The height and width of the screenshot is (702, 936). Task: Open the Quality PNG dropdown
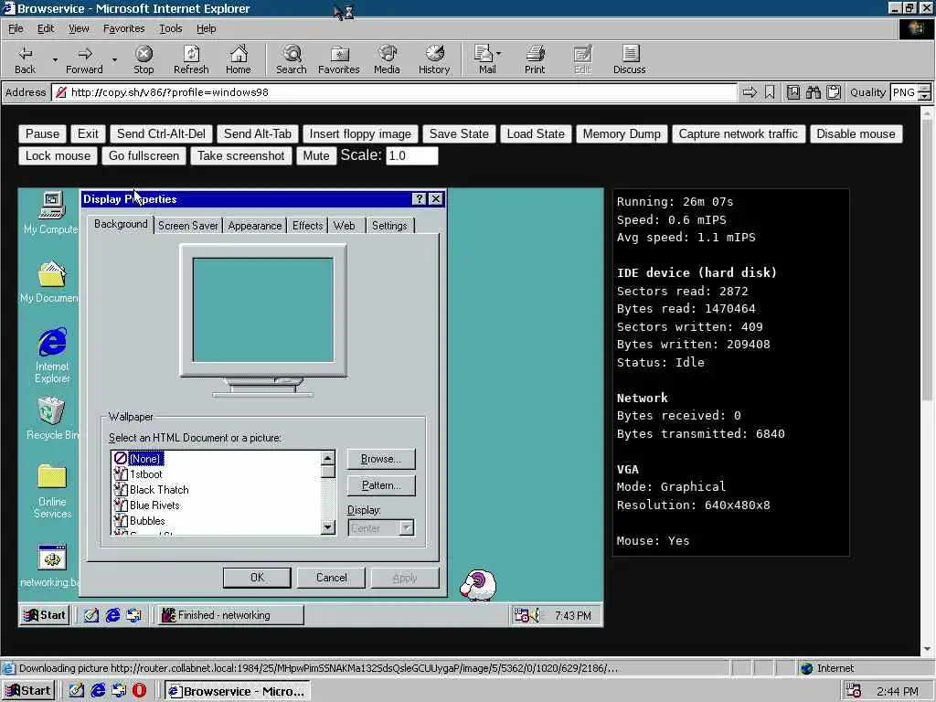tap(924, 92)
